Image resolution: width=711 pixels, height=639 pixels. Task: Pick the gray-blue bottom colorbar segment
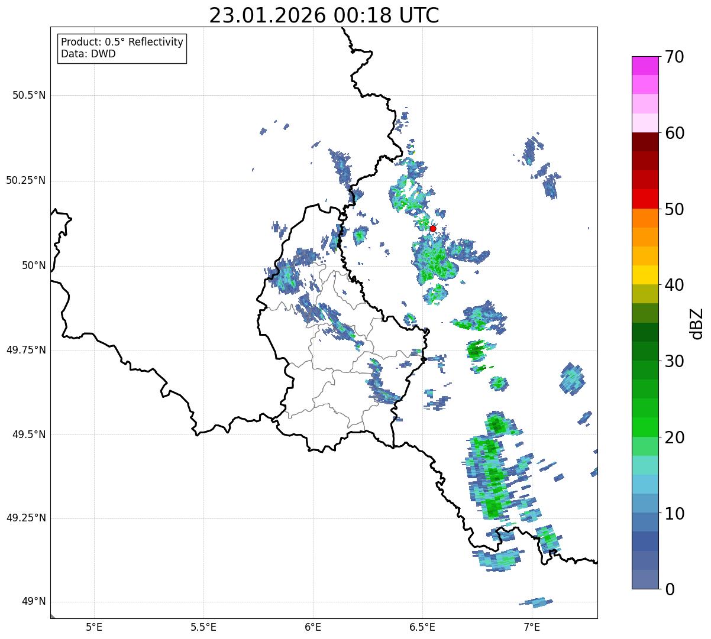click(x=645, y=579)
